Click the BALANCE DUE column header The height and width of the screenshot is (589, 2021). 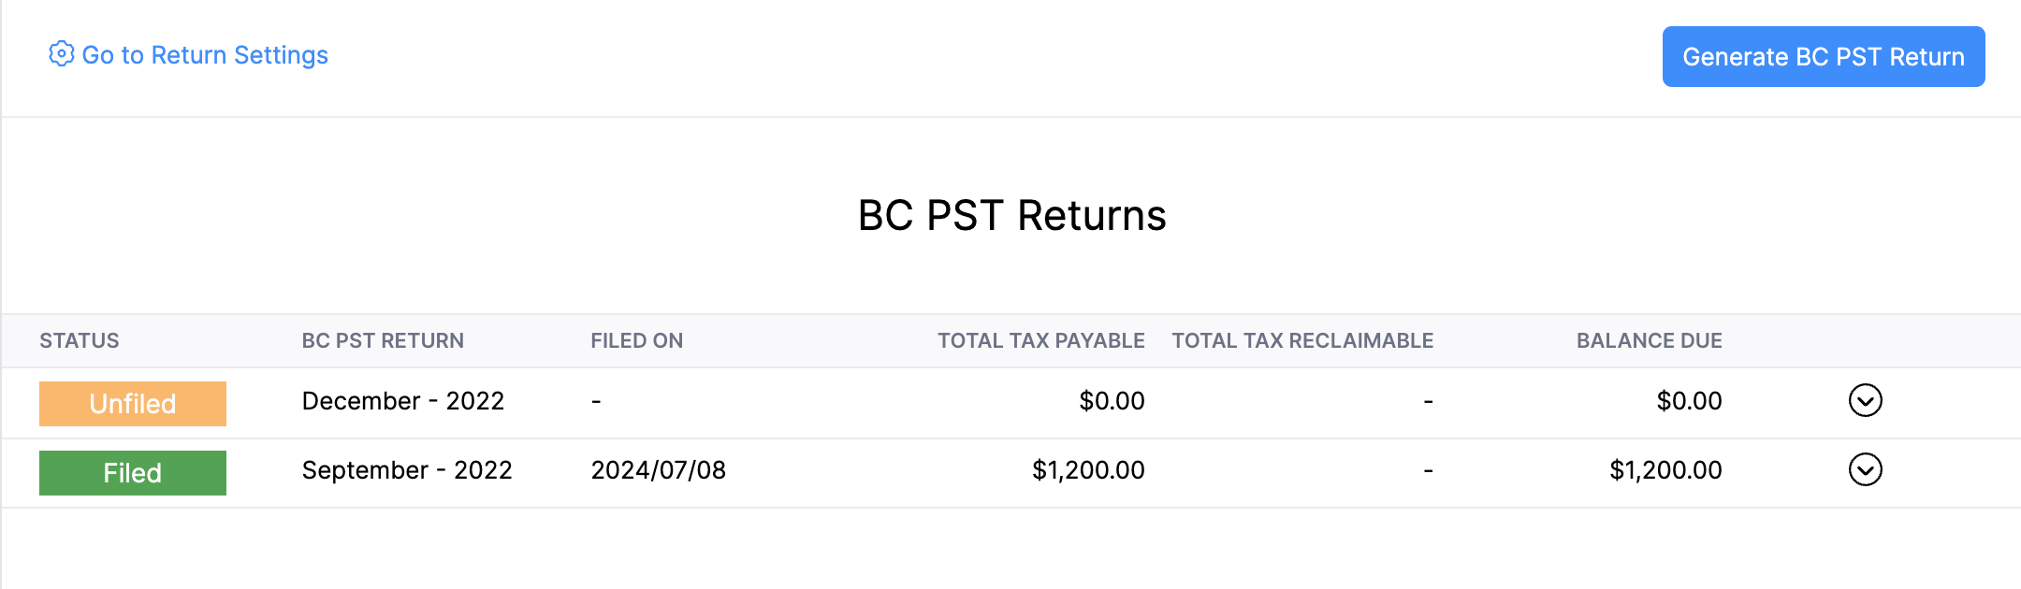[1649, 340]
